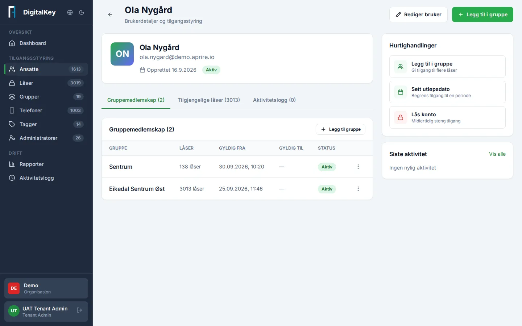Click the logout icon
This screenshot has width=522, height=326.
point(79,310)
